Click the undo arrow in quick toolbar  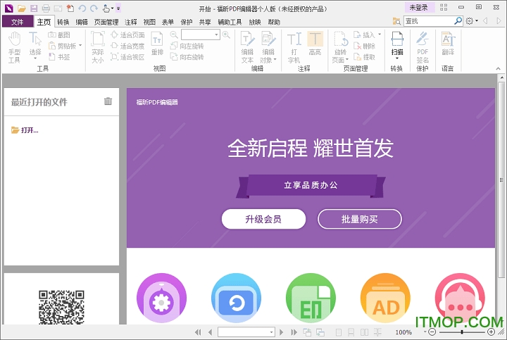point(82,8)
